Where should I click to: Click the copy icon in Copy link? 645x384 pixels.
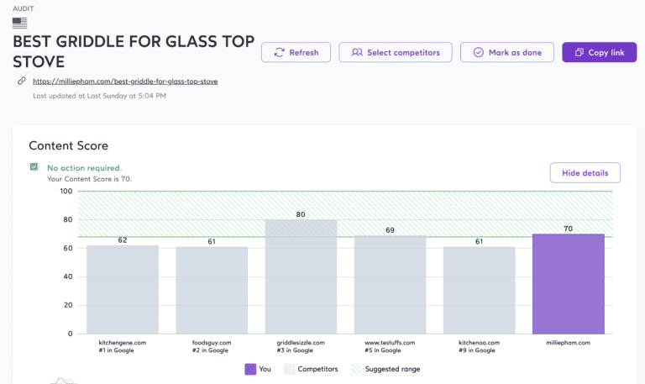tap(579, 52)
